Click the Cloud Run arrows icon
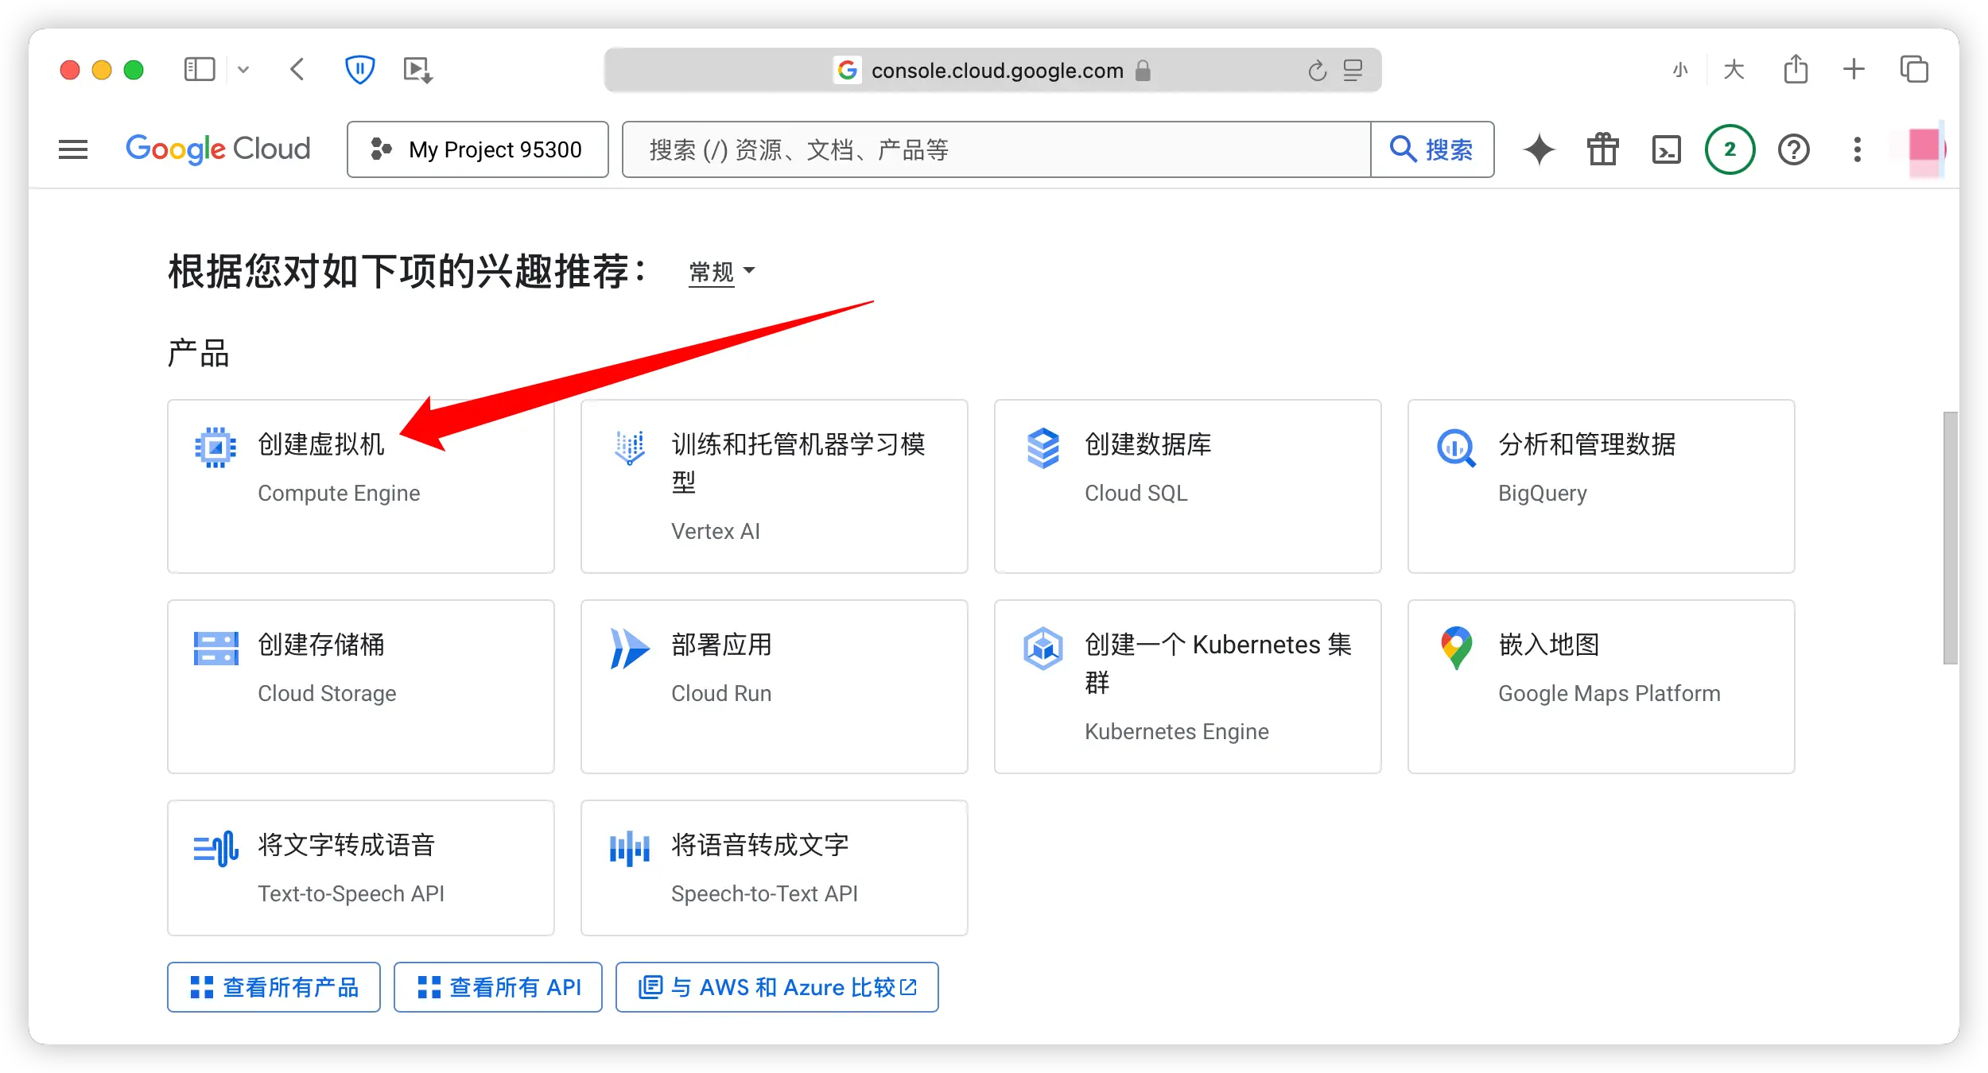Image resolution: width=1988 pixels, height=1073 pixels. click(x=629, y=648)
